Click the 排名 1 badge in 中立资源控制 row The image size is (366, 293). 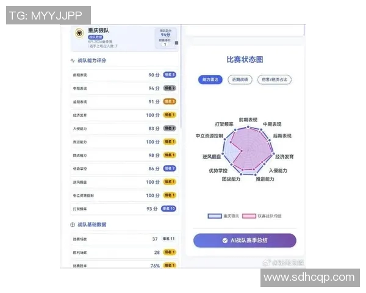[170, 195]
